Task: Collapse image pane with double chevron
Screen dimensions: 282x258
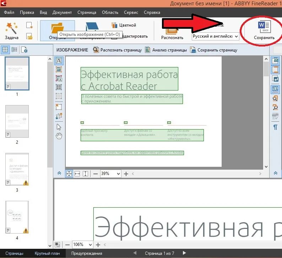Action: 59,173
